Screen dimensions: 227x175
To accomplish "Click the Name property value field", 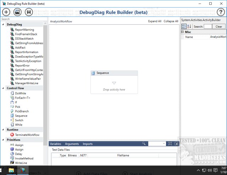I will (x=218, y=37).
